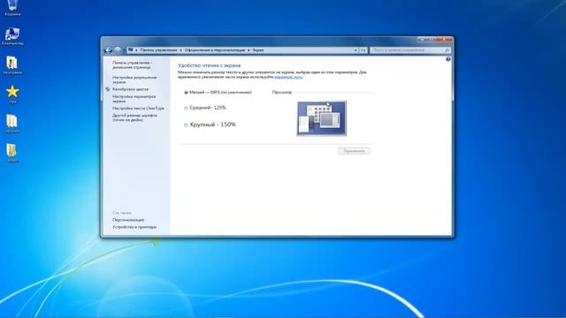The width and height of the screenshot is (566, 318).
Task: Select the Средний - 125% radio button
Action: pyautogui.click(x=186, y=108)
